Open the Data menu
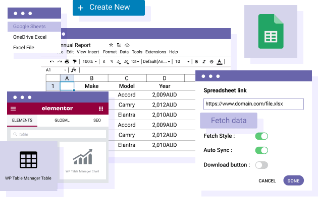 [124, 52]
